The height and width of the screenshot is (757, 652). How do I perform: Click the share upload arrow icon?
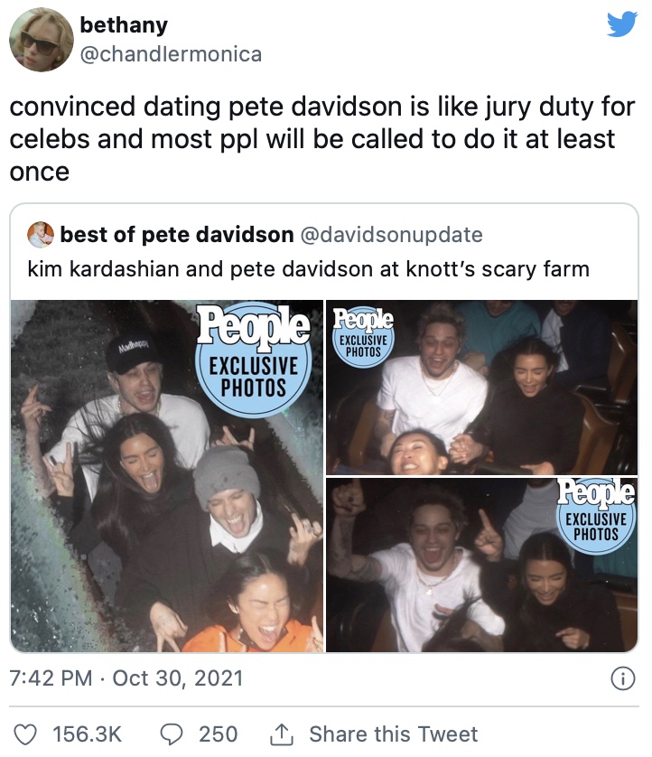pos(281,734)
